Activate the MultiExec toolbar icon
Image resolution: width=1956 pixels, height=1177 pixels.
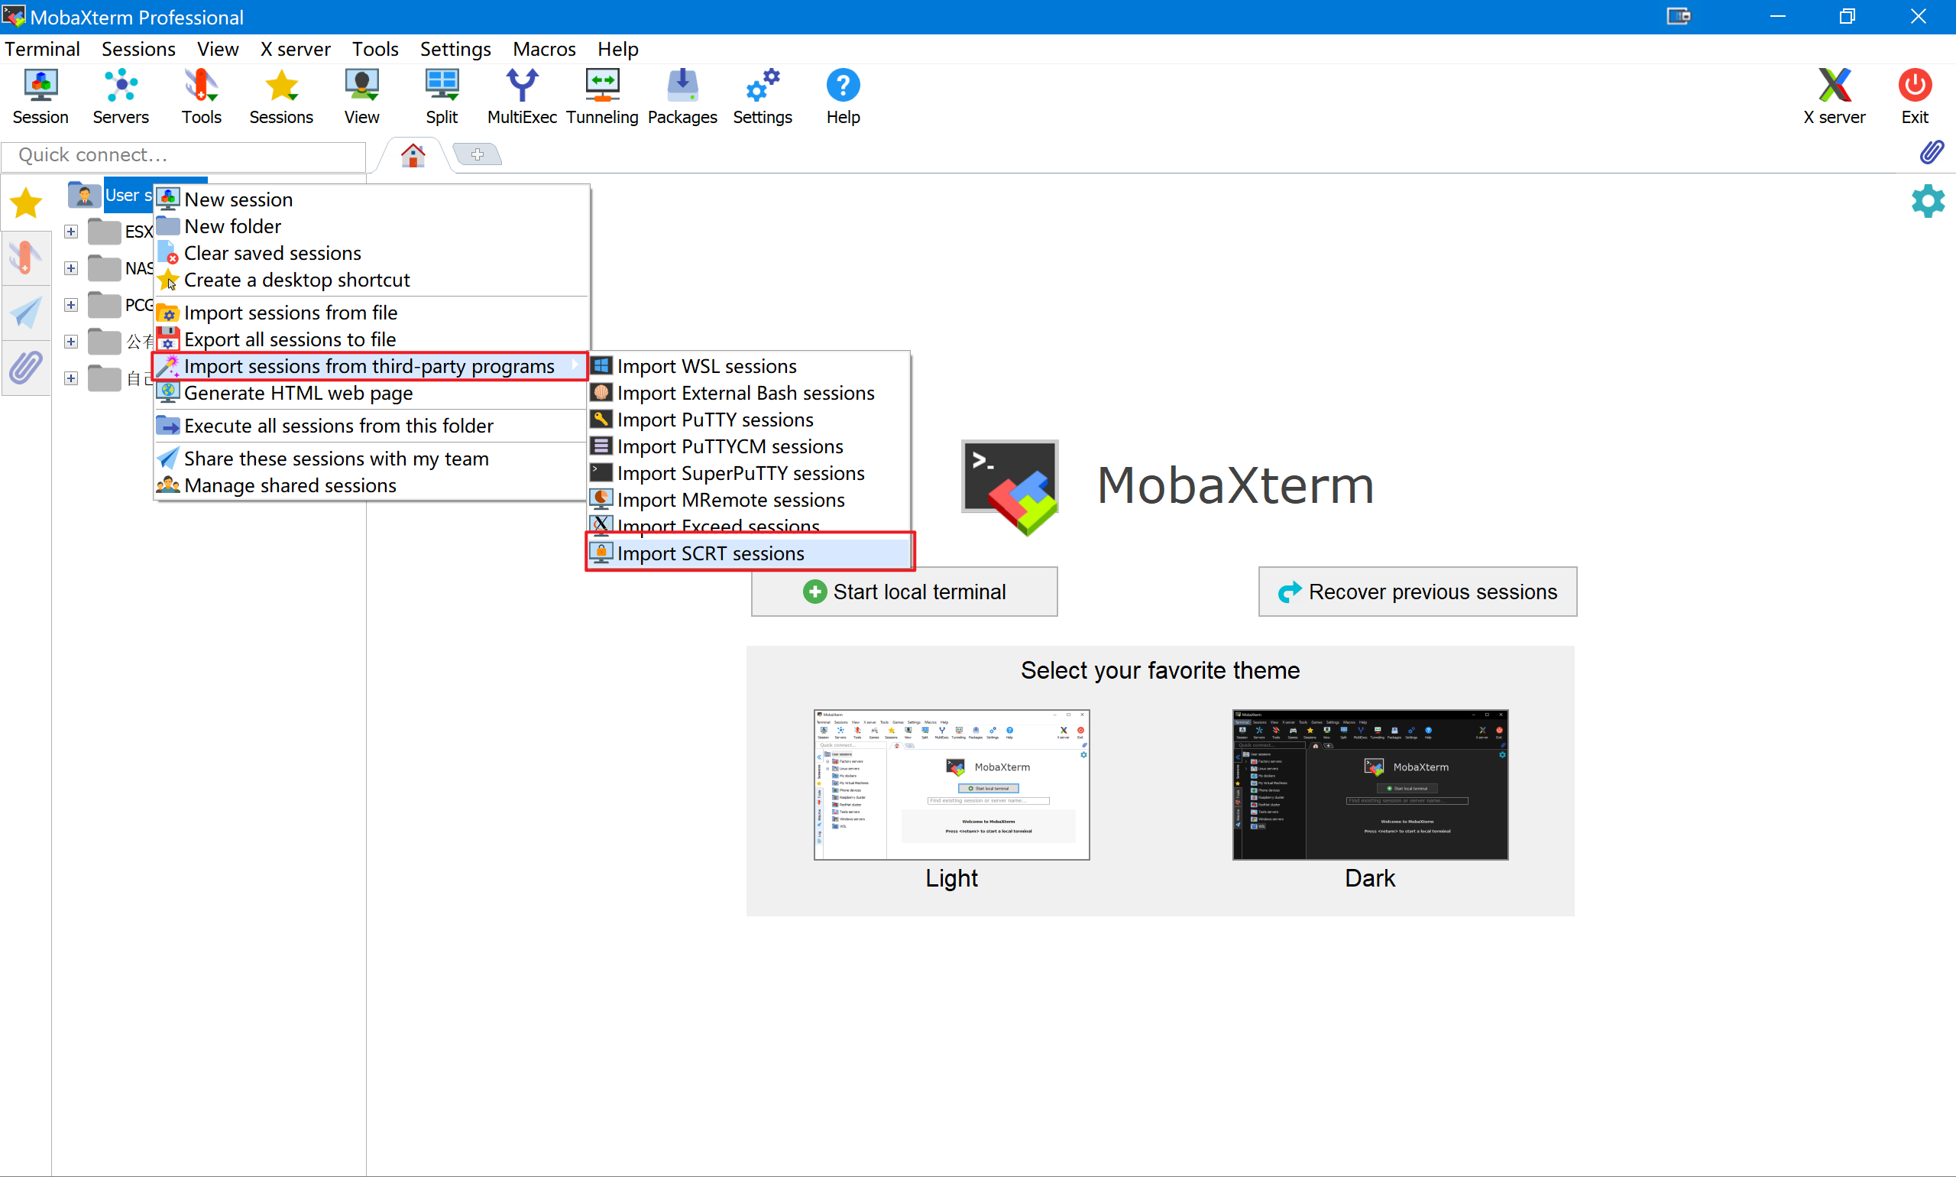pyautogui.click(x=522, y=97)
